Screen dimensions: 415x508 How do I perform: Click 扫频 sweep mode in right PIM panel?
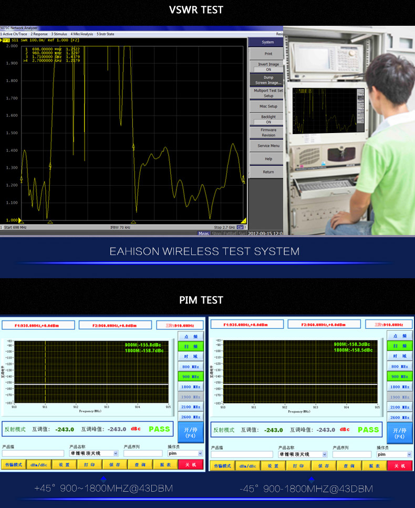(399, 346)
